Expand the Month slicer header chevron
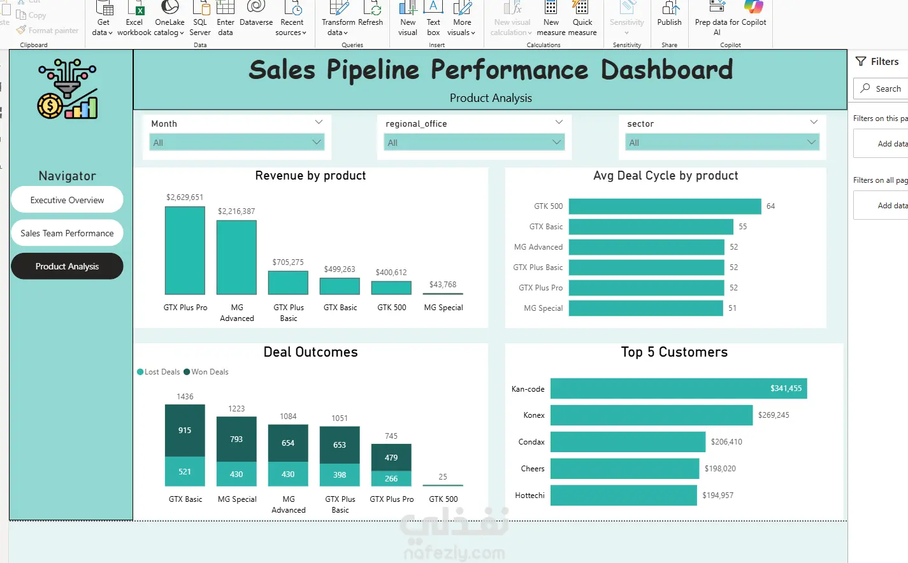The height and width of the screenshot is (563, 908). tap(319, 122)
